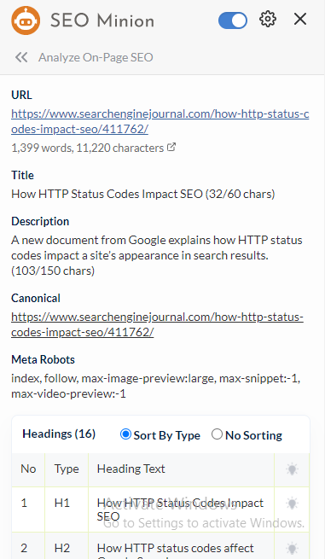The height and width of the screenshot is (559, 325).
Task: Select the Sort By Type radio button
Action: click(125, 434)
